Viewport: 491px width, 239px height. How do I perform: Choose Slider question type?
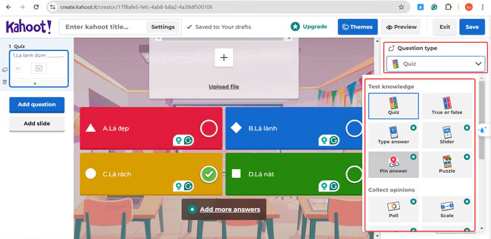[x=447, y=135]
